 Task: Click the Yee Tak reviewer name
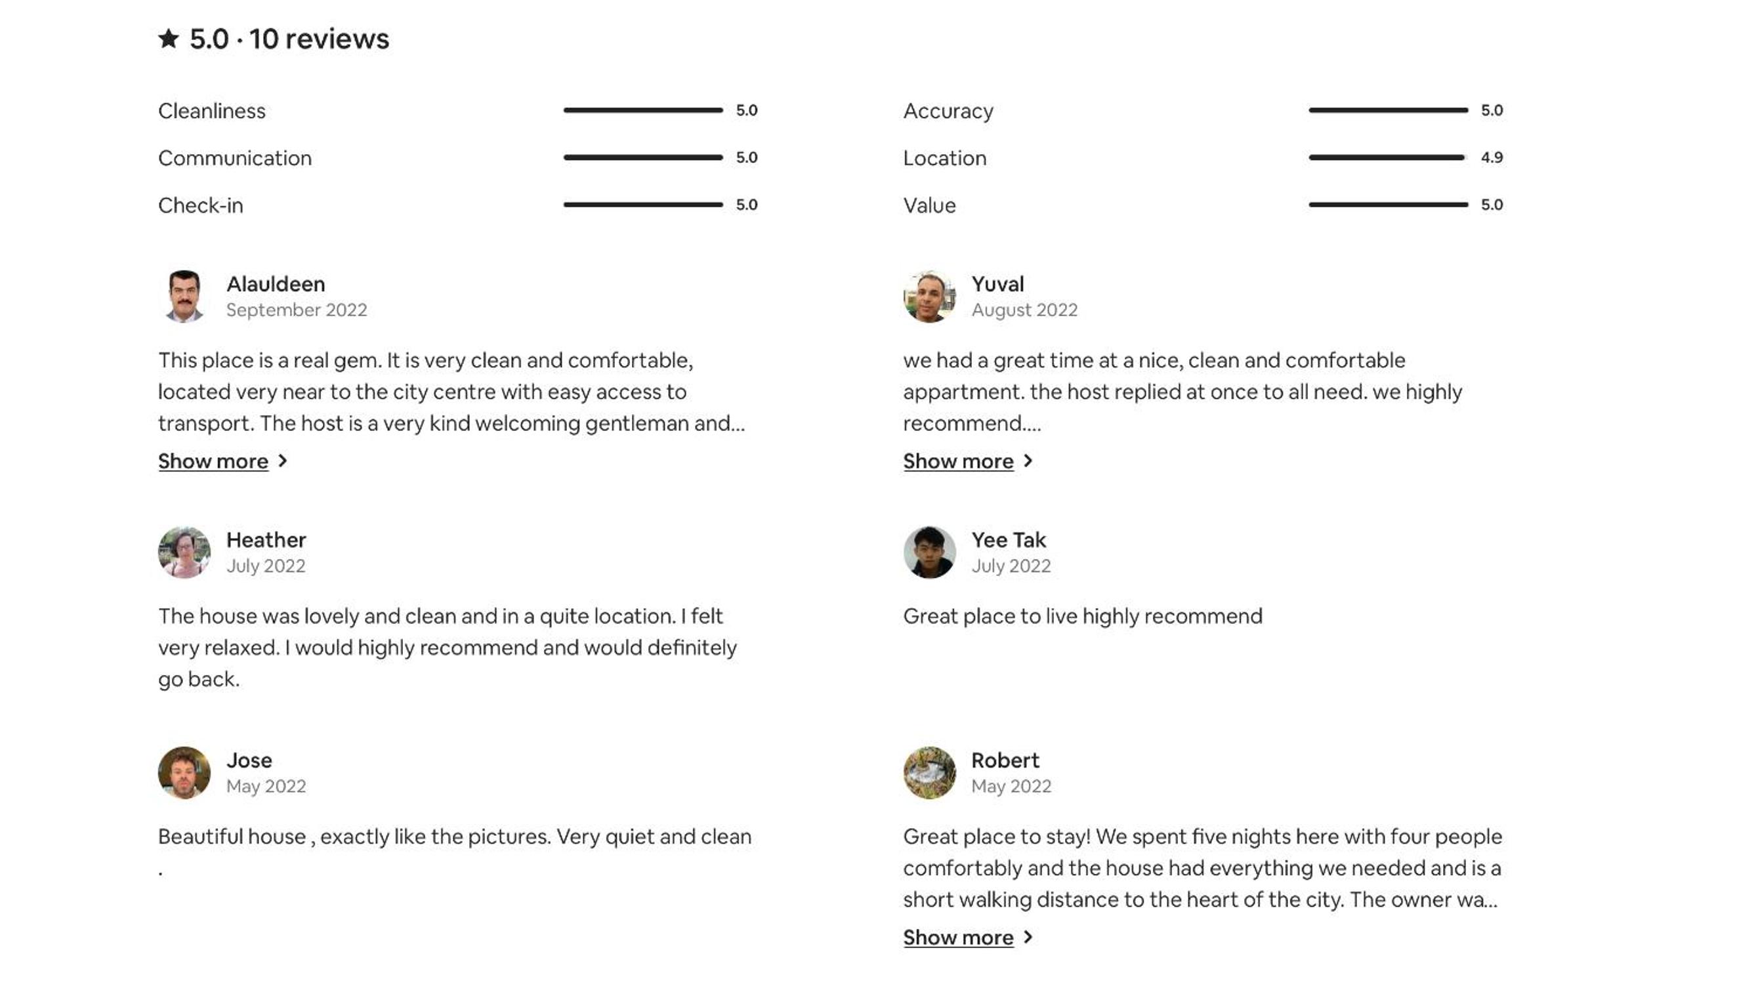coord(1008,540)
